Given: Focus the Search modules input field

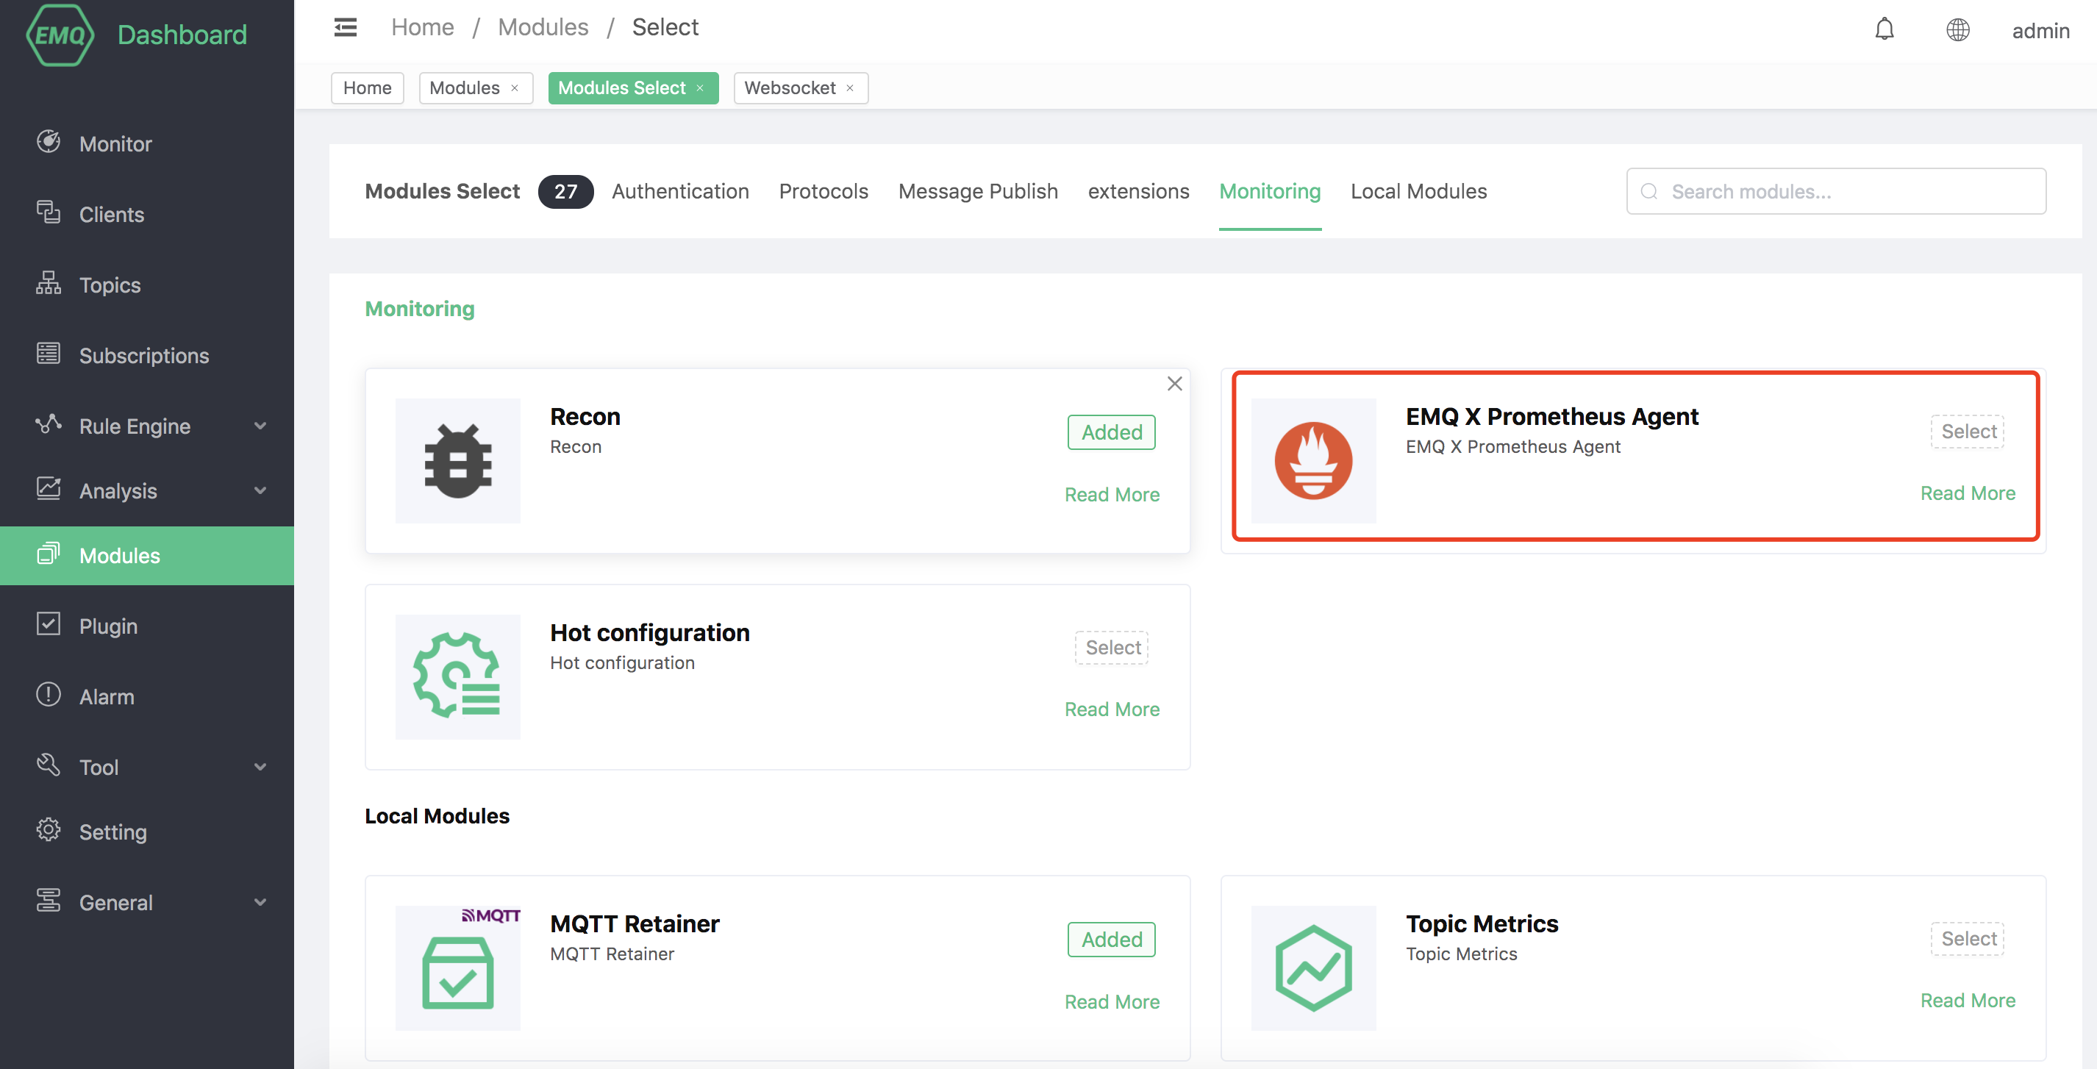Looking at the screenshot, I should click(1836, 191).
